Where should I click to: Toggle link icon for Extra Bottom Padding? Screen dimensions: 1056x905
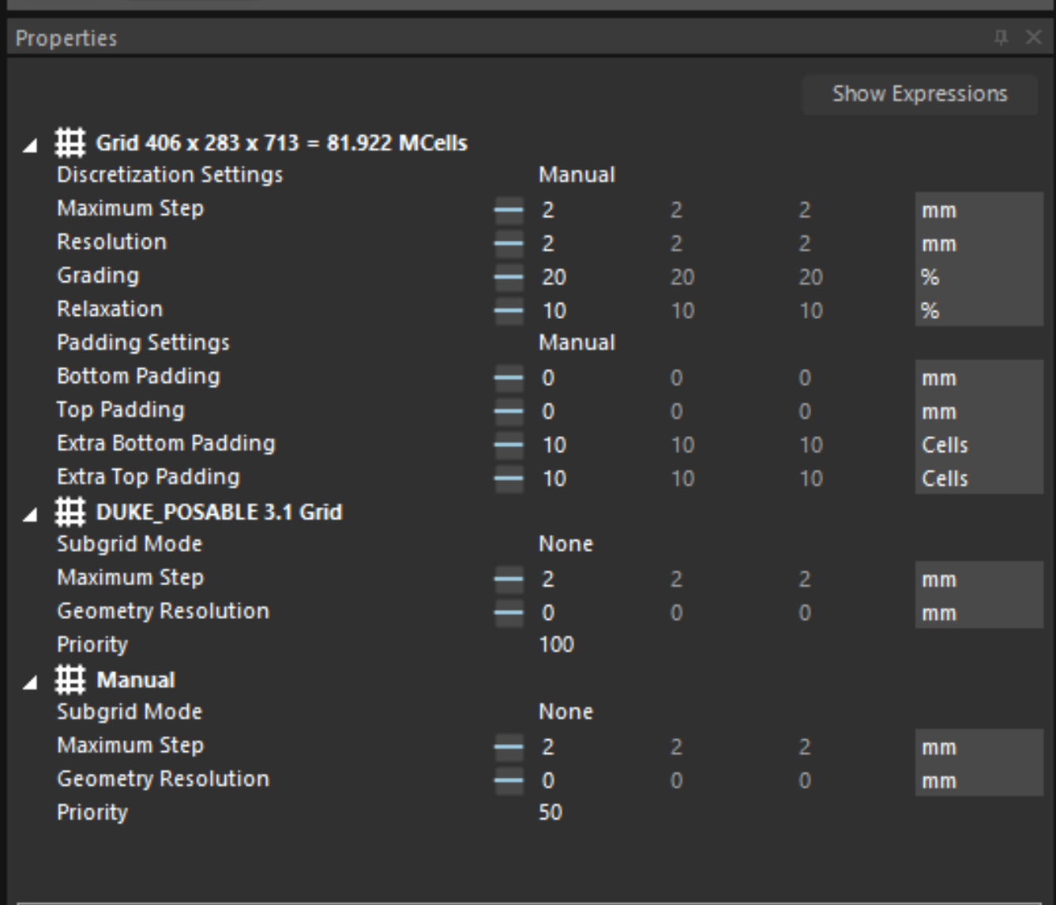pos(509,445)
